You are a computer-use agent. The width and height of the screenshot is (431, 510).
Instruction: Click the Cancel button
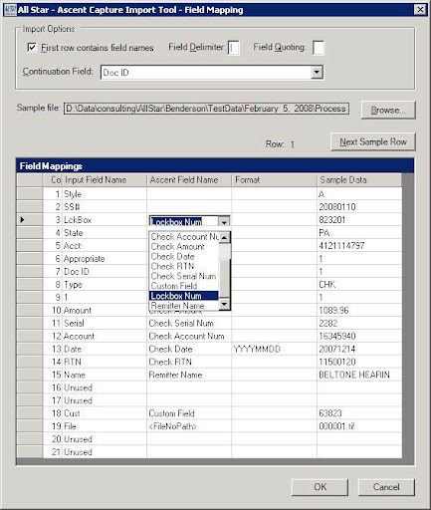tap(386, 487)
